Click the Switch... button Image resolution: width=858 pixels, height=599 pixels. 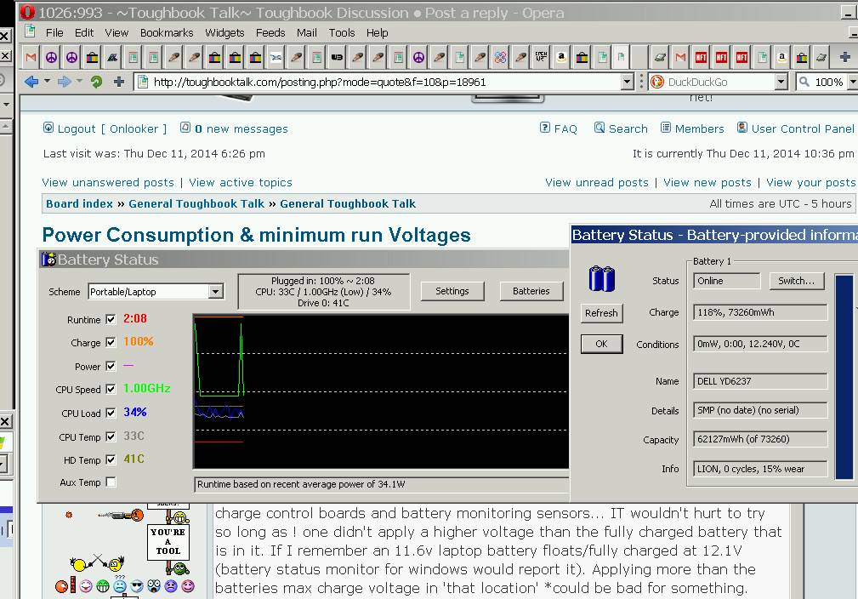pos(796,281)
